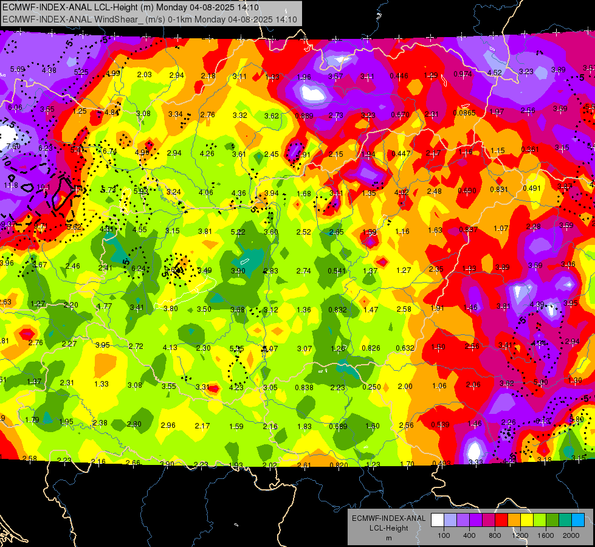Click the 1200 legend tick label
Viewport: 595px width, 547px height.
520,535
